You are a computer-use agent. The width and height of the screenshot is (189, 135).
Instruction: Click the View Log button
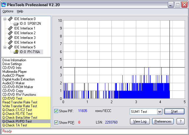[x=140, y=121]
